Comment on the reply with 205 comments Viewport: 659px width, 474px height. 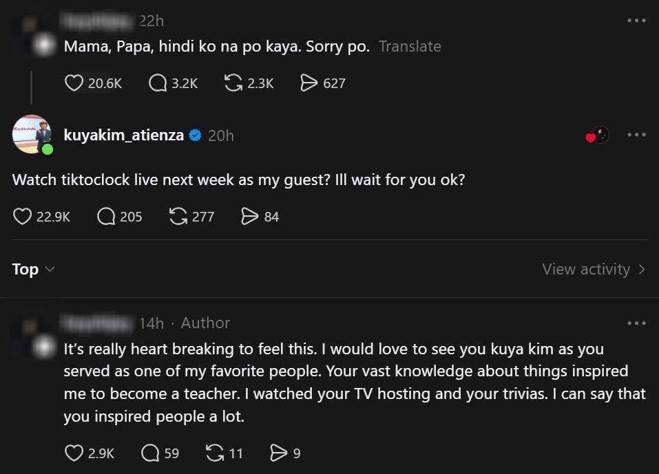coord(106,217)
